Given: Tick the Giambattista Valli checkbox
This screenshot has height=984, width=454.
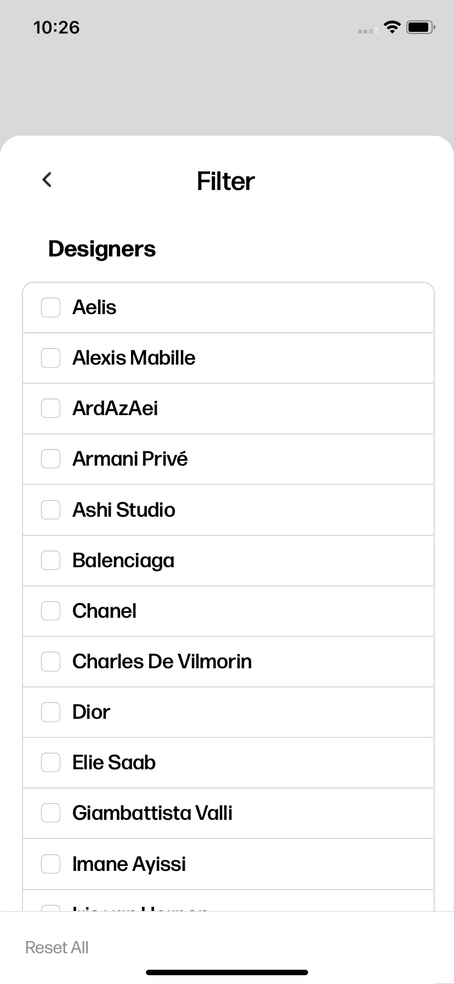Looking at the screenshot, I should coord(51,813).
